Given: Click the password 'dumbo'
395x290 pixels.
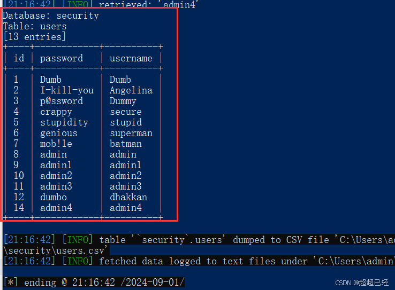Looking at the screenshot, I should [x=54, y=197].
